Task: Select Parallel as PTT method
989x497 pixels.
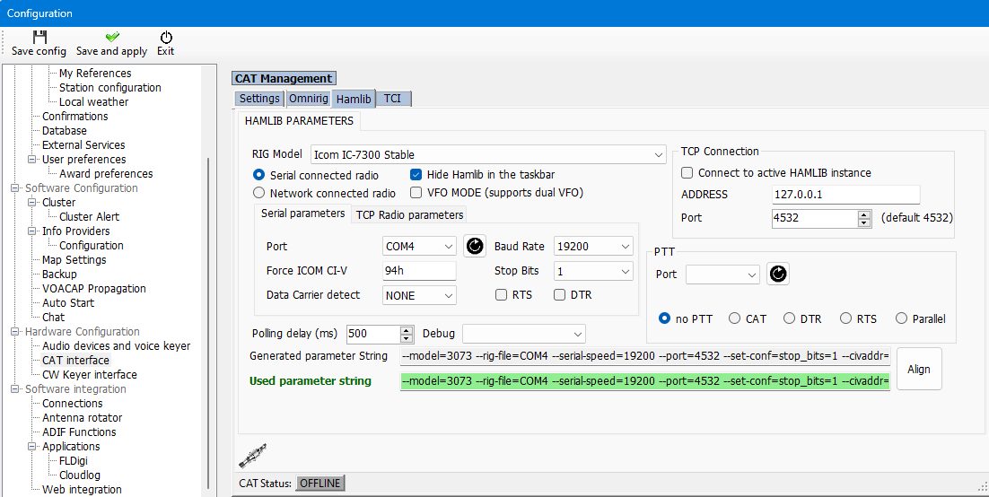Action: pyautogui.click(x=901, y=318)
